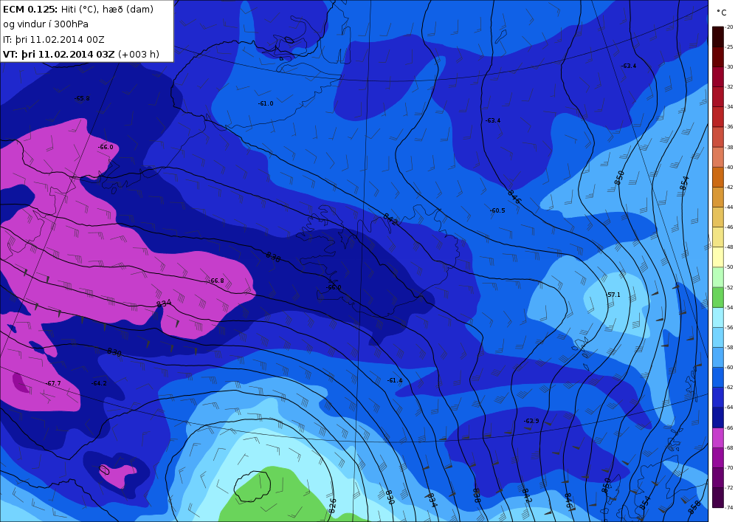Click the -40 tick label on the legend
The image size is (738, 522).
pos(730,167)
